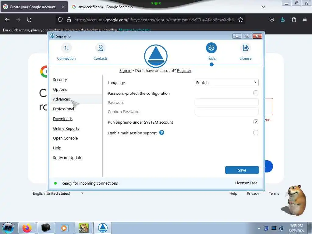Click the shield tracking protection icon
312x234 pixels.
(x=60, y=19)
